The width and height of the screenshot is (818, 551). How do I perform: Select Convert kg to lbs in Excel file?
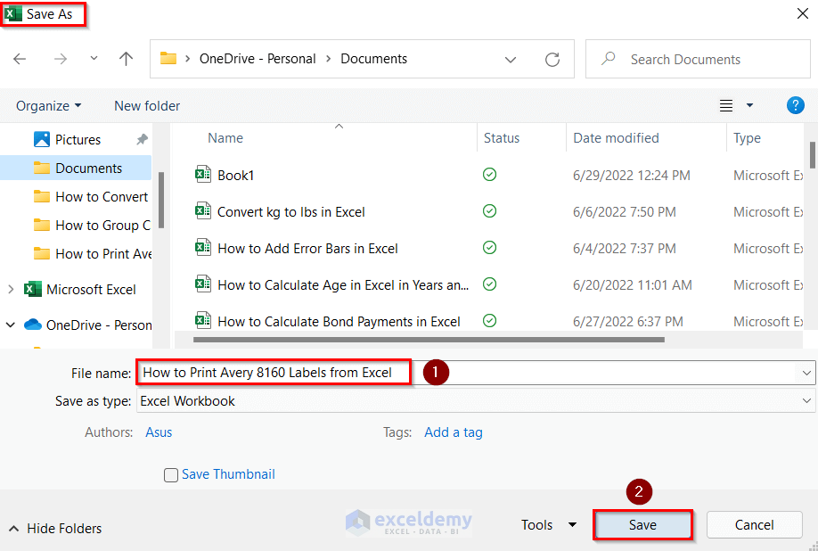(291, 212)
